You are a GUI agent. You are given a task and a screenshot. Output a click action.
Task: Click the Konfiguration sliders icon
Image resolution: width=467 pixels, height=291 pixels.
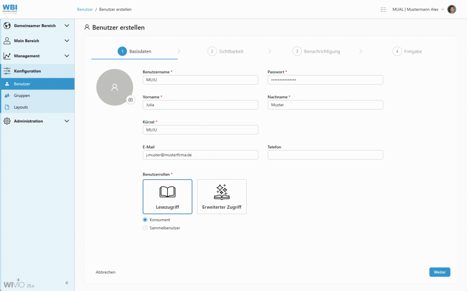point(7,71)
